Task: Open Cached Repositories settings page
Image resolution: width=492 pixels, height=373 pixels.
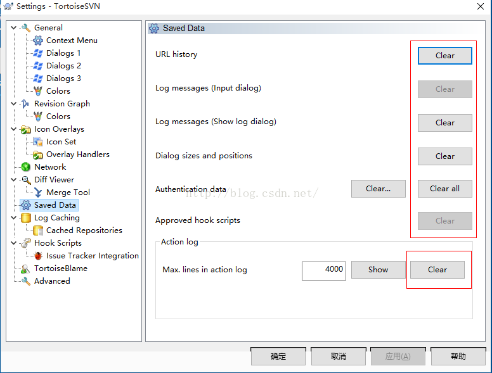Action: click(84, 231)
